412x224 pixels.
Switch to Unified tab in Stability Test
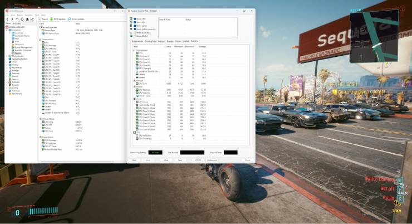coord(186,41)
